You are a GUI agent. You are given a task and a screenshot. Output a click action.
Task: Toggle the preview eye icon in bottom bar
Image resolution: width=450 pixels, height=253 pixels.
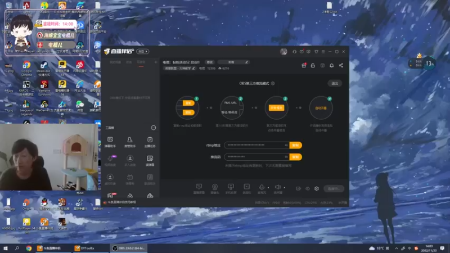[x=308, y=188]
